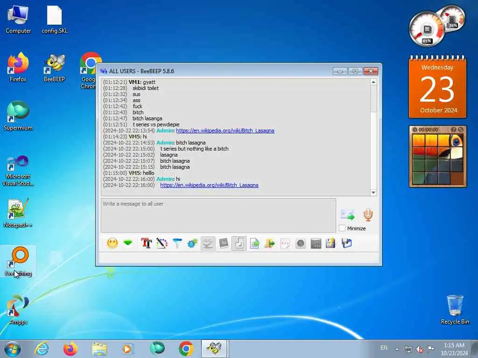Click the picture puzzle gadget timer icon
The width and height of the screenshot is (478, 358).
pos(415,130)
